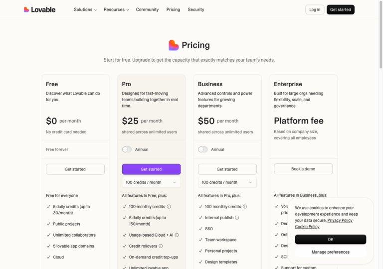
Task: Open Security page from navigation bar
Action: pos(196,9)
